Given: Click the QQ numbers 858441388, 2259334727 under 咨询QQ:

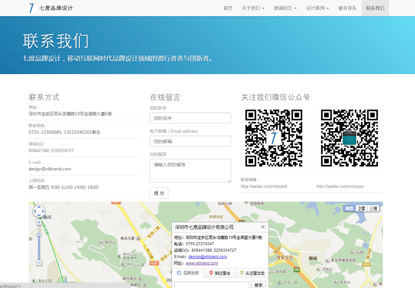Looking at the screenshot, I should tap(51, 150).
